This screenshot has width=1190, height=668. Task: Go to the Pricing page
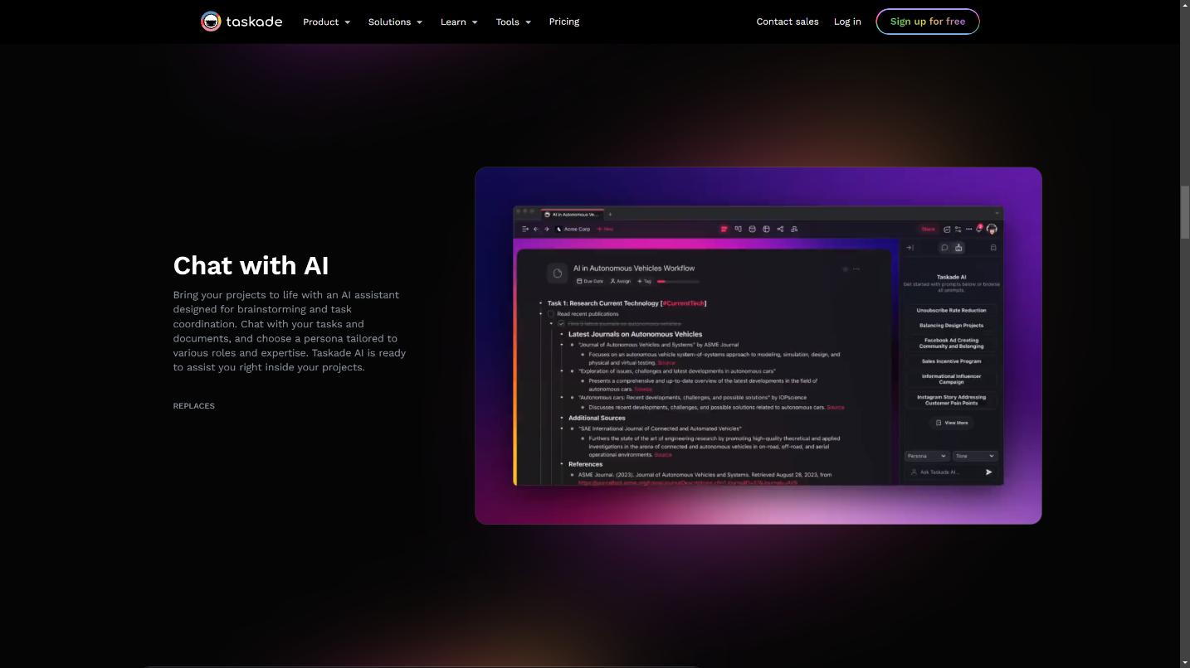(564, 22)
